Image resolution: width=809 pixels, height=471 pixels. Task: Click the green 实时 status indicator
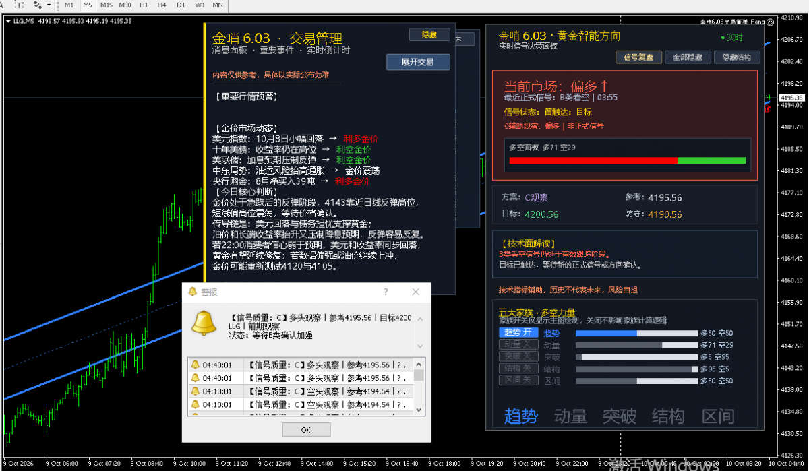click(x=731, y=38)
